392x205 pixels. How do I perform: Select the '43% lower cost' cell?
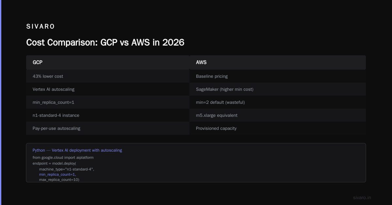pos(108,76)
